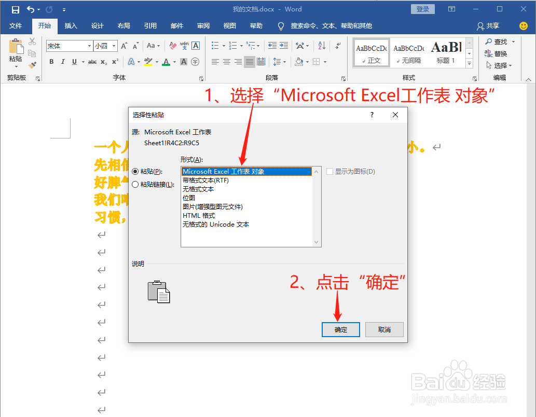Click the Copy icon in clipboard group
Screen dimensions: 536x417
[x=32, y=53]
